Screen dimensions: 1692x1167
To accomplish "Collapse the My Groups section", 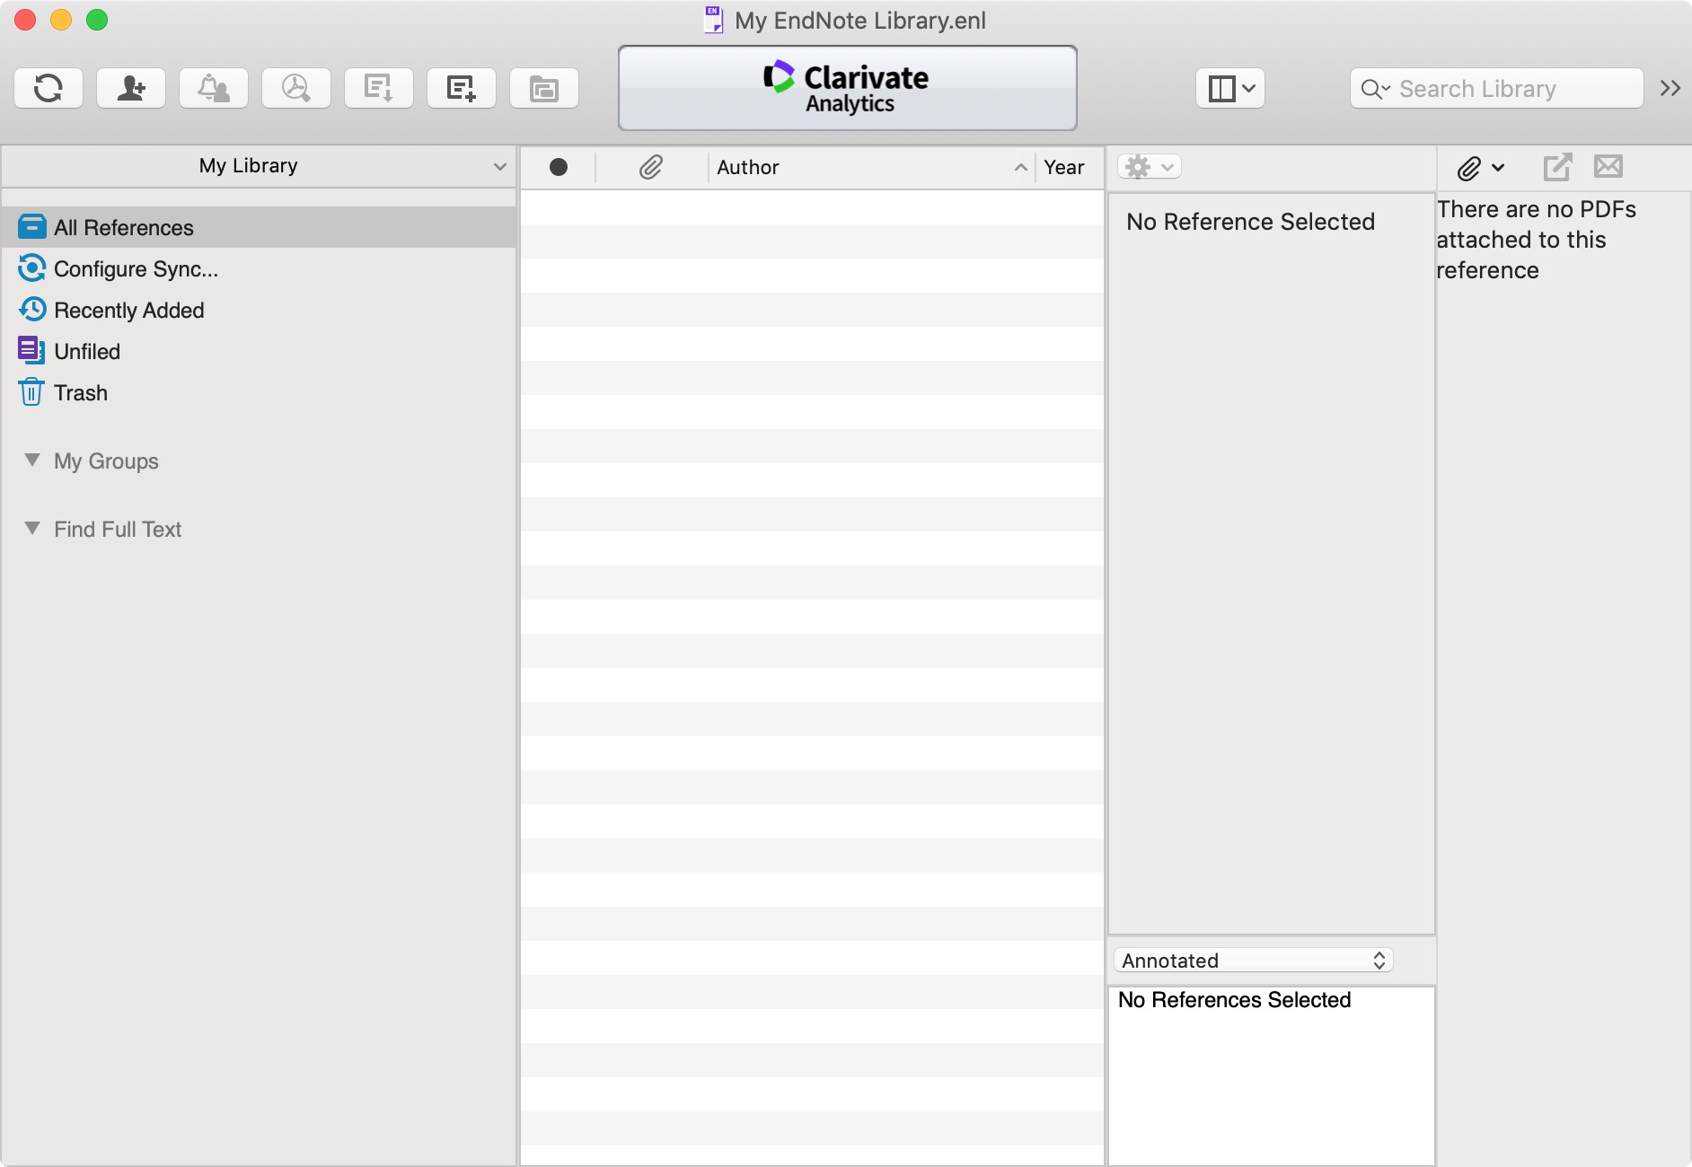I will (32, 461).
